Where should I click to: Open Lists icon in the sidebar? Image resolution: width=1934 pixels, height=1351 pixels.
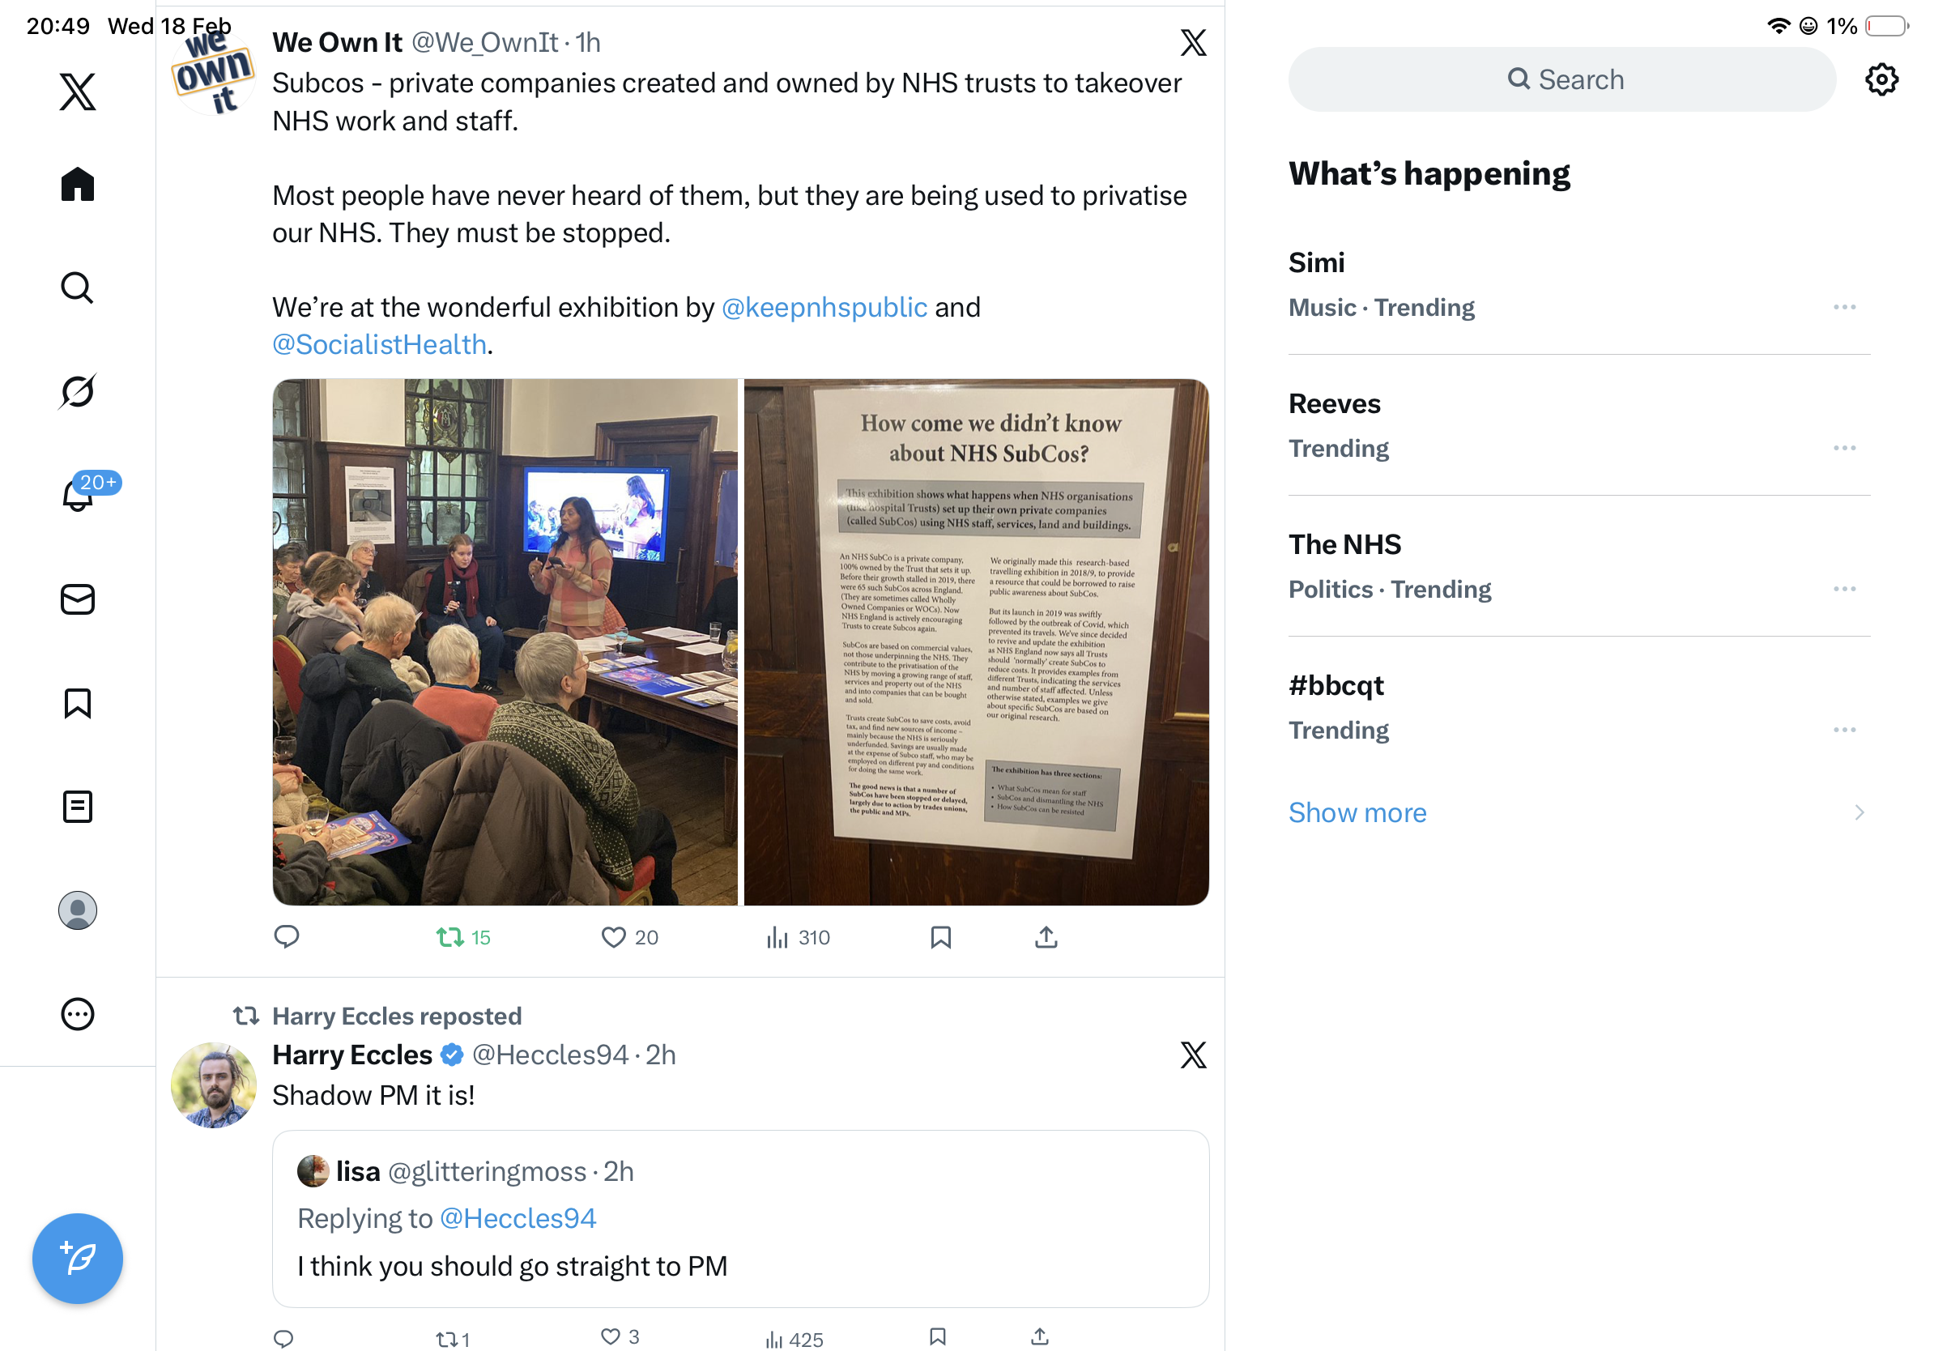click(78, 806)
